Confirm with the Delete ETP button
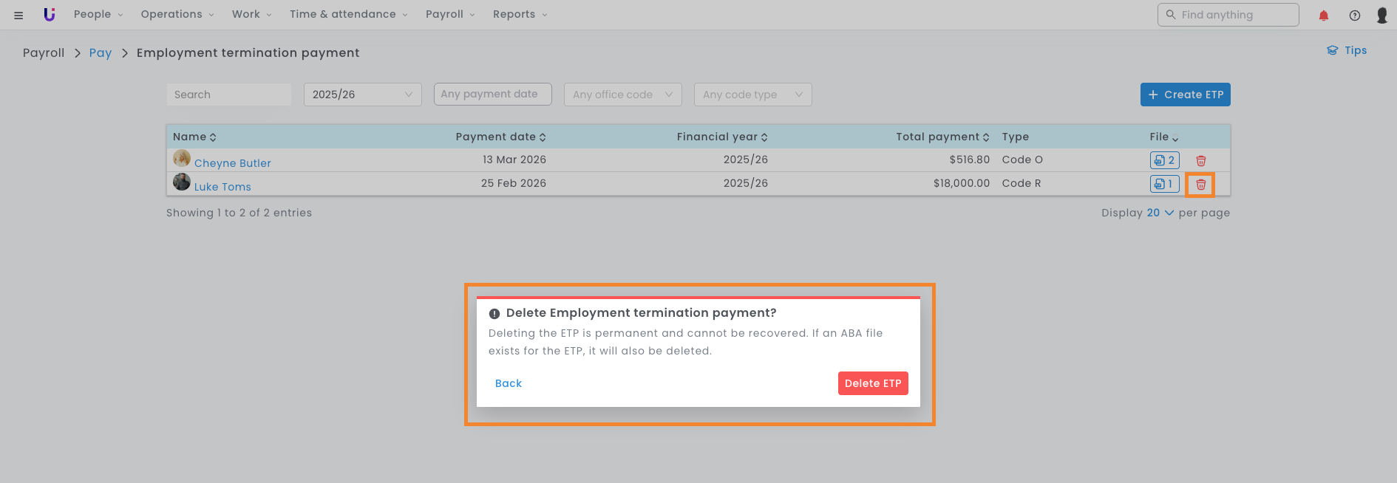 tap(872, 383)
